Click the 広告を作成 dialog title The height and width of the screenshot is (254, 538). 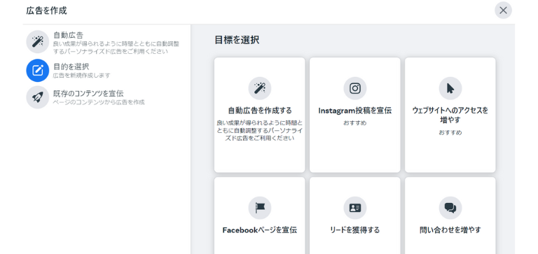(x=46, y=10)
